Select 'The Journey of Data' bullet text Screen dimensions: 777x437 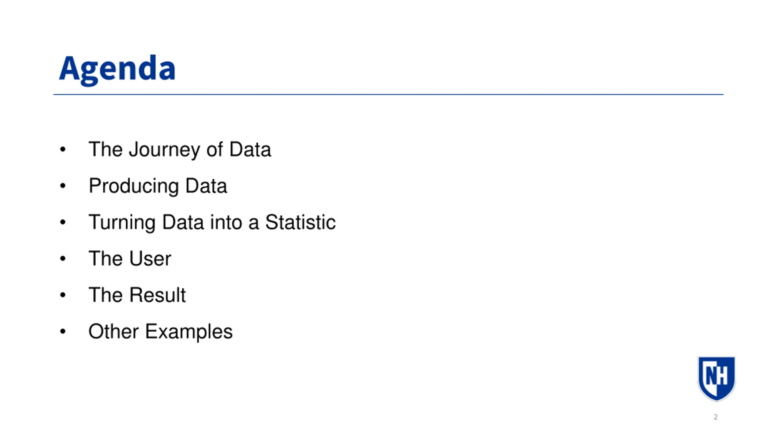pyautogui.click(x=180, y=150)
